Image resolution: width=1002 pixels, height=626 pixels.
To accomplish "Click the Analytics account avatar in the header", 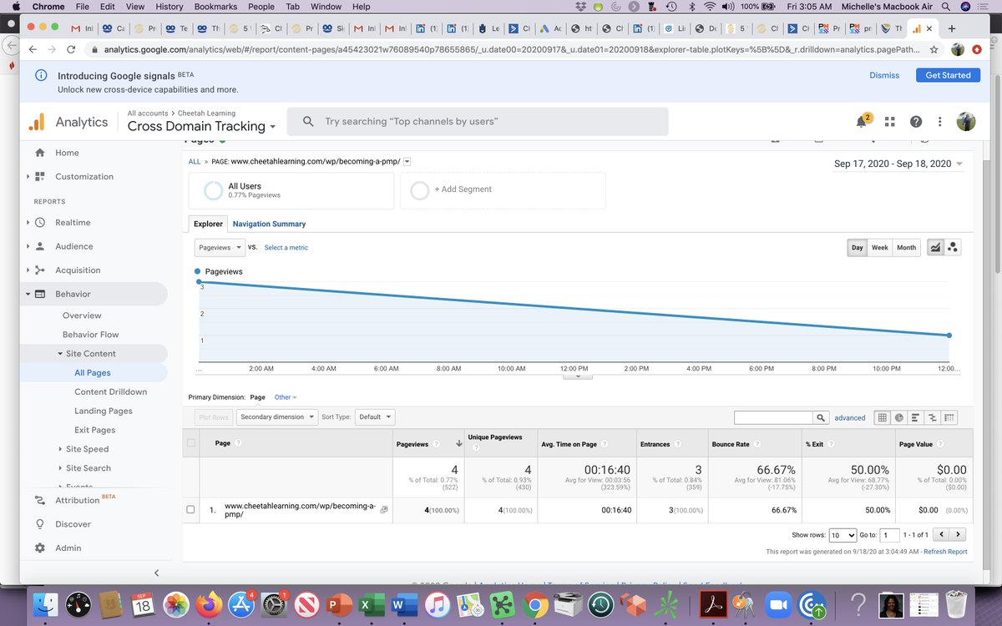I will pos(966,122).
